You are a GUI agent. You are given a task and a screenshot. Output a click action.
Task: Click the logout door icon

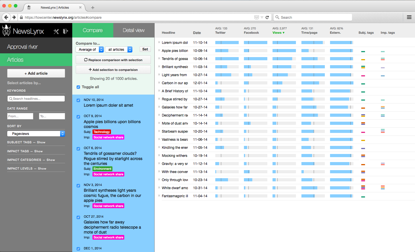66,31
